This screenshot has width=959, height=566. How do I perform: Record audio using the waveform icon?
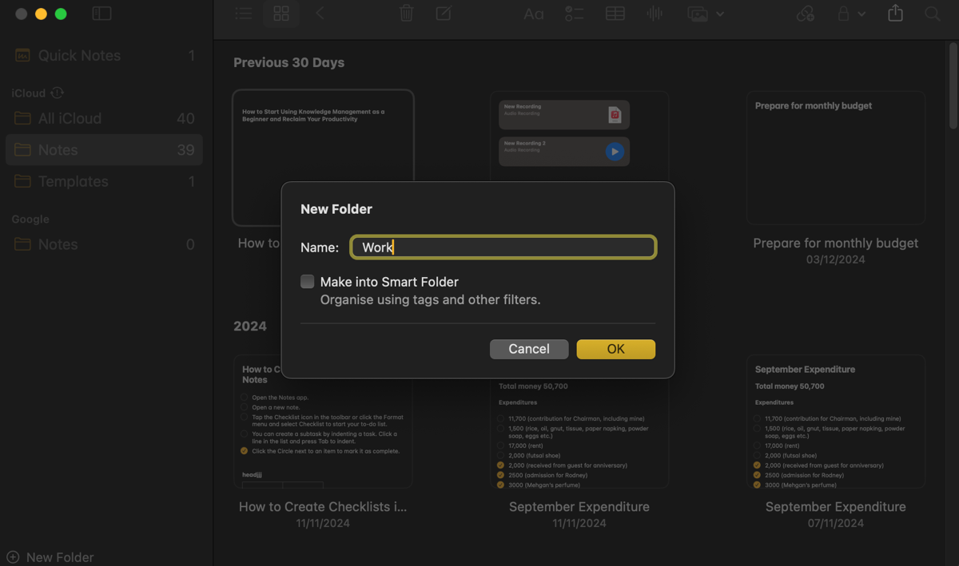click(x=655, y=14)
